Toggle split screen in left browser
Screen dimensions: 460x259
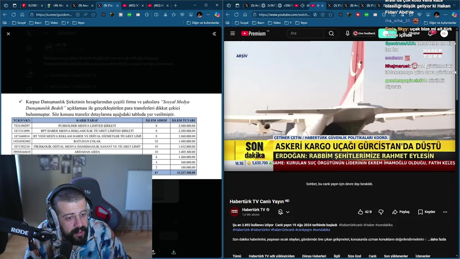point(156,14)
